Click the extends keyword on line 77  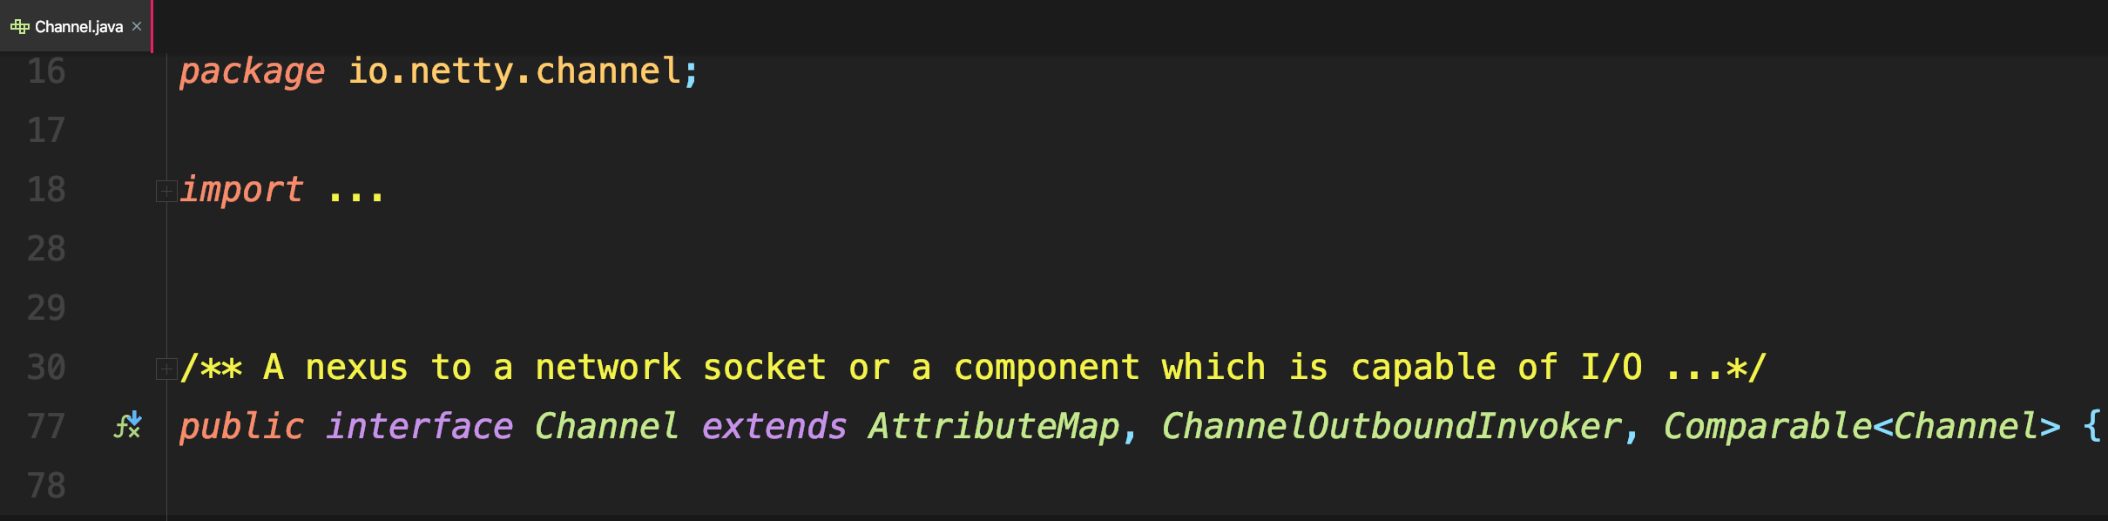pos(774,427)
